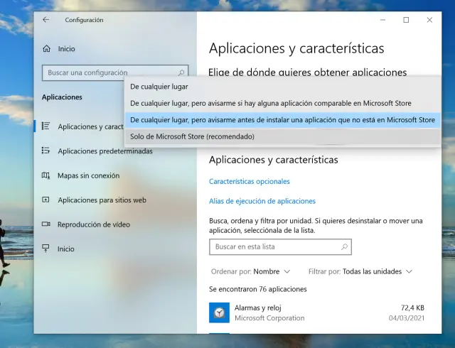Pick the warn-before-installing non-Store apps option
455x348 pixels.
click(x=282, y=120)
